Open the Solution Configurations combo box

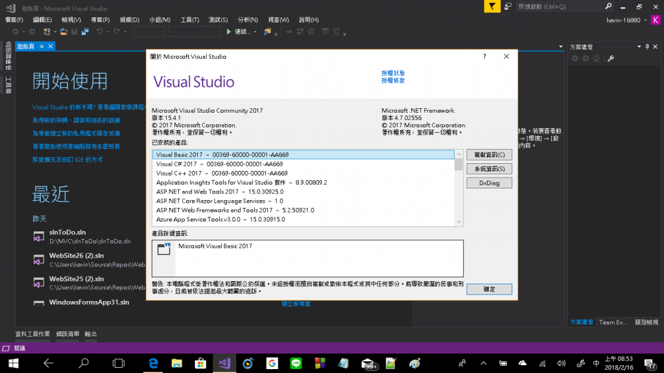point(149,32)
